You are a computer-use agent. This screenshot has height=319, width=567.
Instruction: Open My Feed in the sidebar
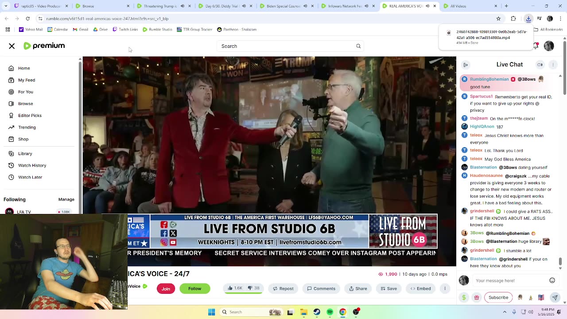coord(27,80)
